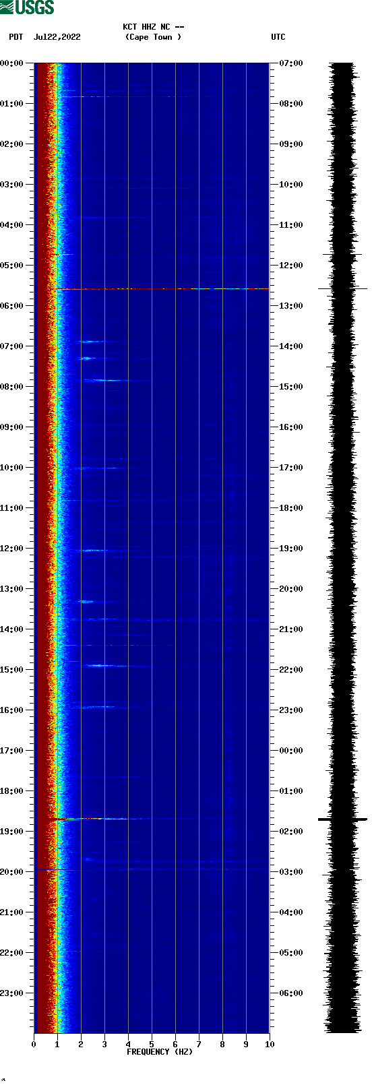Image resolution: width=372 pixels, height=1087 pixels.
Task: Click the 'PDT' timezone label
Action: point(16,37)
